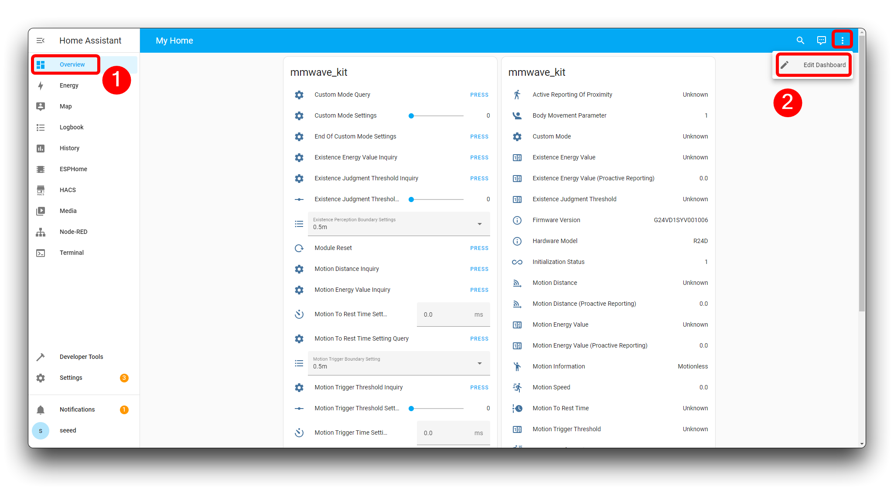Click the Motion Speed running icon
Viewport: 894px width, 490px height.
pyautogui.click(x=517, y=387)
